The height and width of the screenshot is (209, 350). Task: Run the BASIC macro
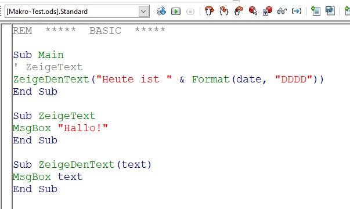176,11
